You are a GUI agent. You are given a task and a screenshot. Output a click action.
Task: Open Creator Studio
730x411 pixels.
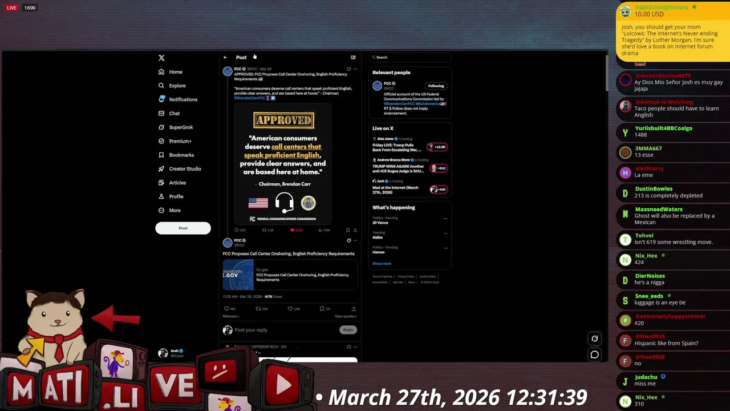tap(180, 169)
